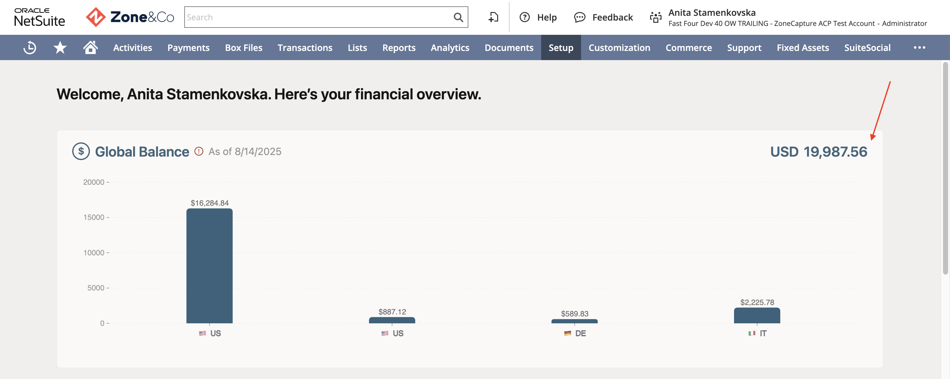The height and width of the screenshot is (379, 950).
Task: Open the Customization menu
Action: click(x=619, y=47)
